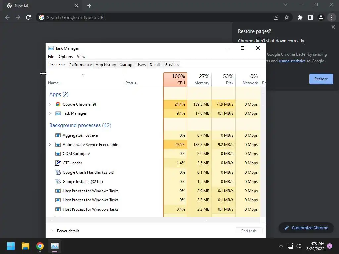Open the network tray icon
Screen dimensions: 339x254
(291, 246)
